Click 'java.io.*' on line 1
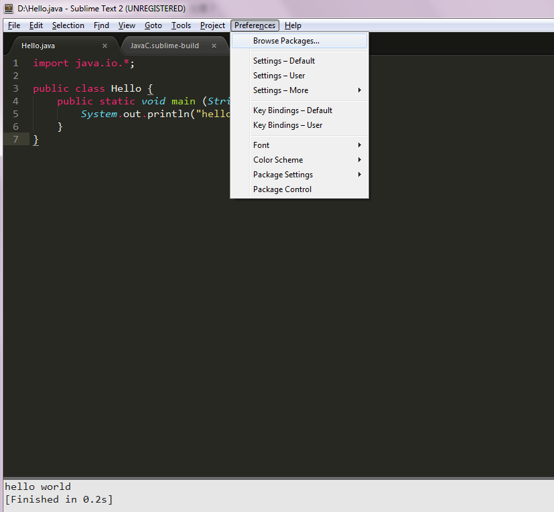The image size is (554, 512). pos(102,63)
